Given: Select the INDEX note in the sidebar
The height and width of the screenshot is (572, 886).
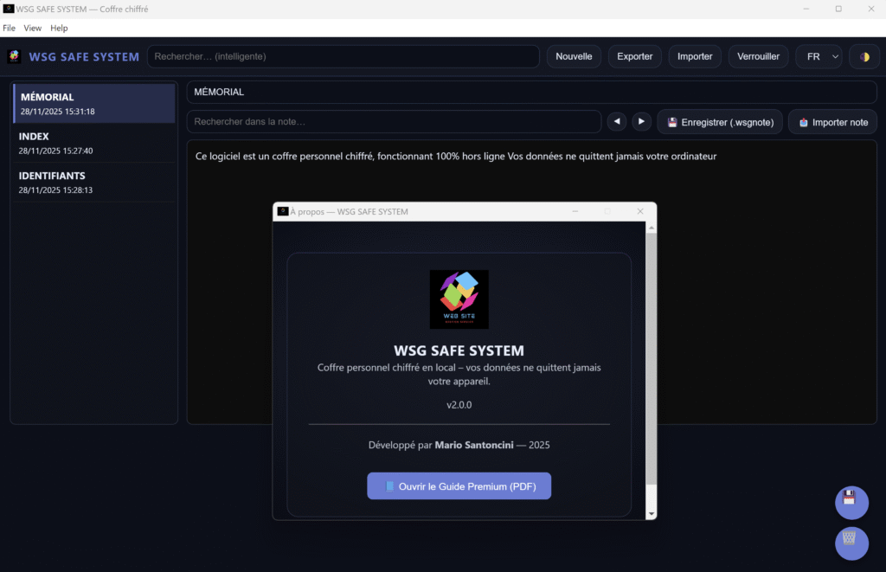Looking at the screenshot, I should pyautogui.click(x=93, y=143).
